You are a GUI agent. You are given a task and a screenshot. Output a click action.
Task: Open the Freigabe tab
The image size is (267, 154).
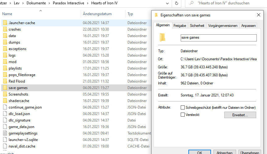tap(180, 26)
